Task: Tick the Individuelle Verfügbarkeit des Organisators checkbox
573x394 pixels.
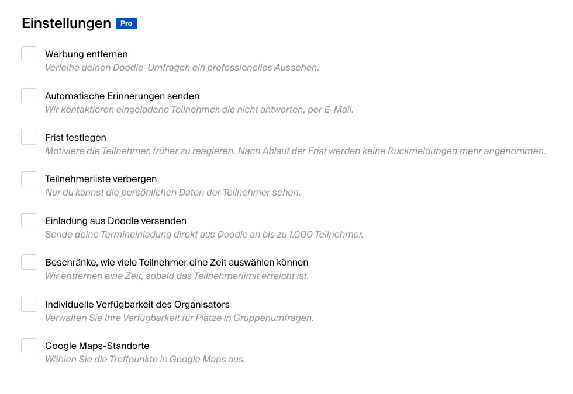Action: tap(29, 304)
